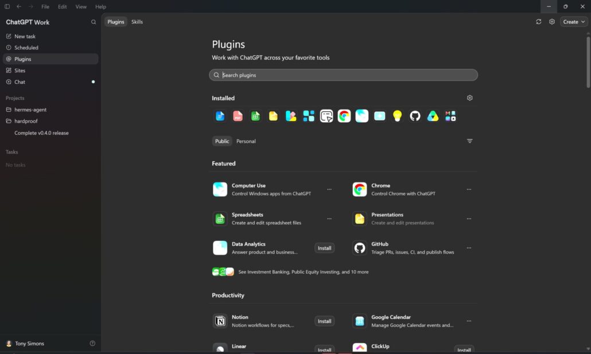
Task: Open the View menu
Action: point(81,7)
